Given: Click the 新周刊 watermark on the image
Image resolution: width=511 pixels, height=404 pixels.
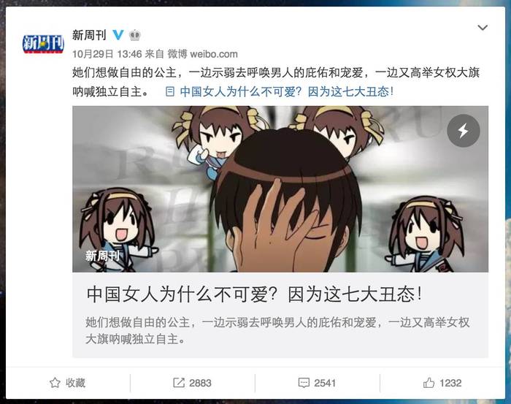Looking at the screenshot, I should 102,256.
